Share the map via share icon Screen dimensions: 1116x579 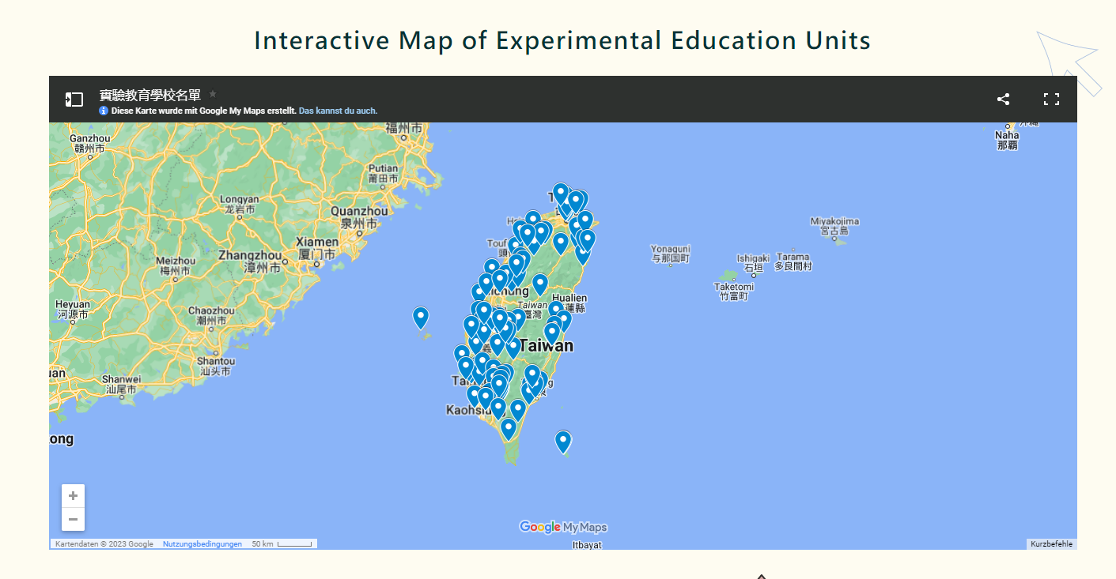[x=1003, y=99]
